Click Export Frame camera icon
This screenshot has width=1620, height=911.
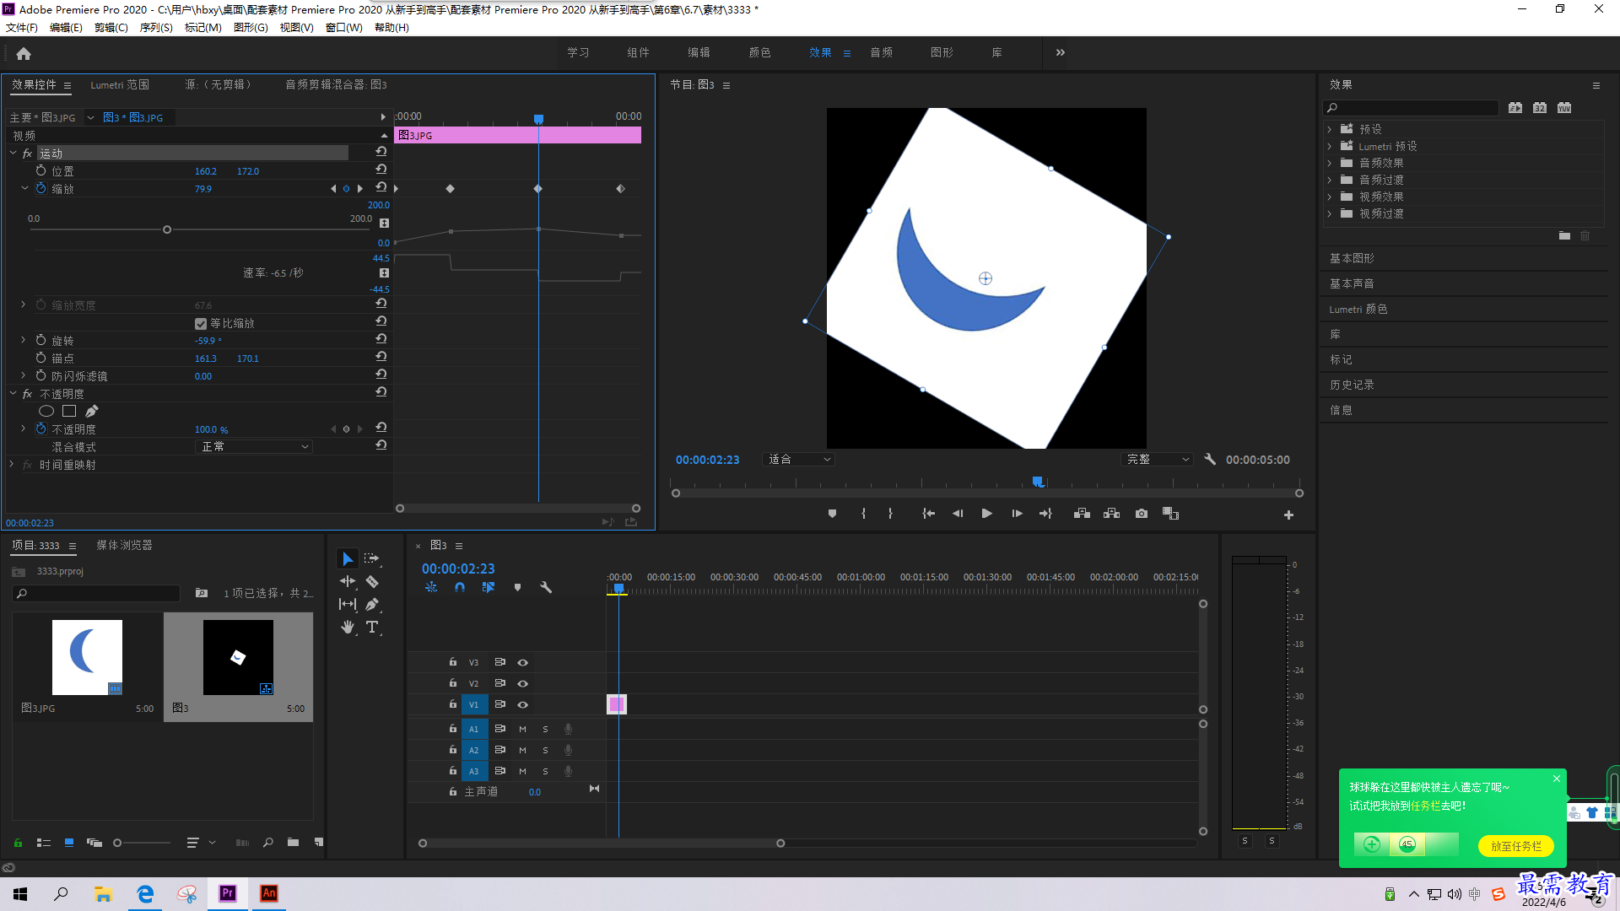pyautogui.click(x=1142, y=514)
